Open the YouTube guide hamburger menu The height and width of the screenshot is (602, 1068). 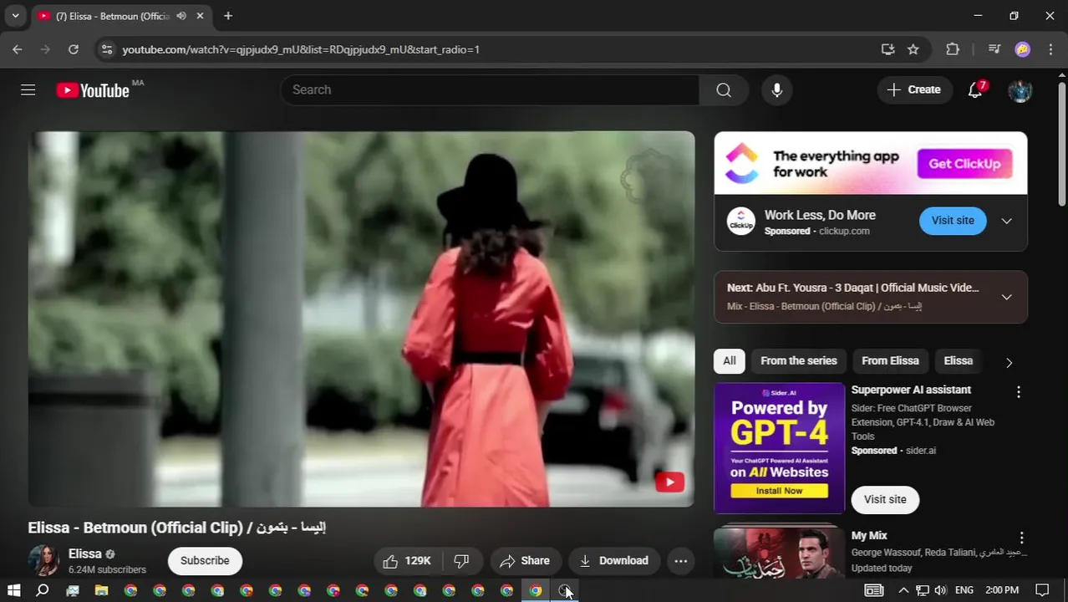(28, 89)
